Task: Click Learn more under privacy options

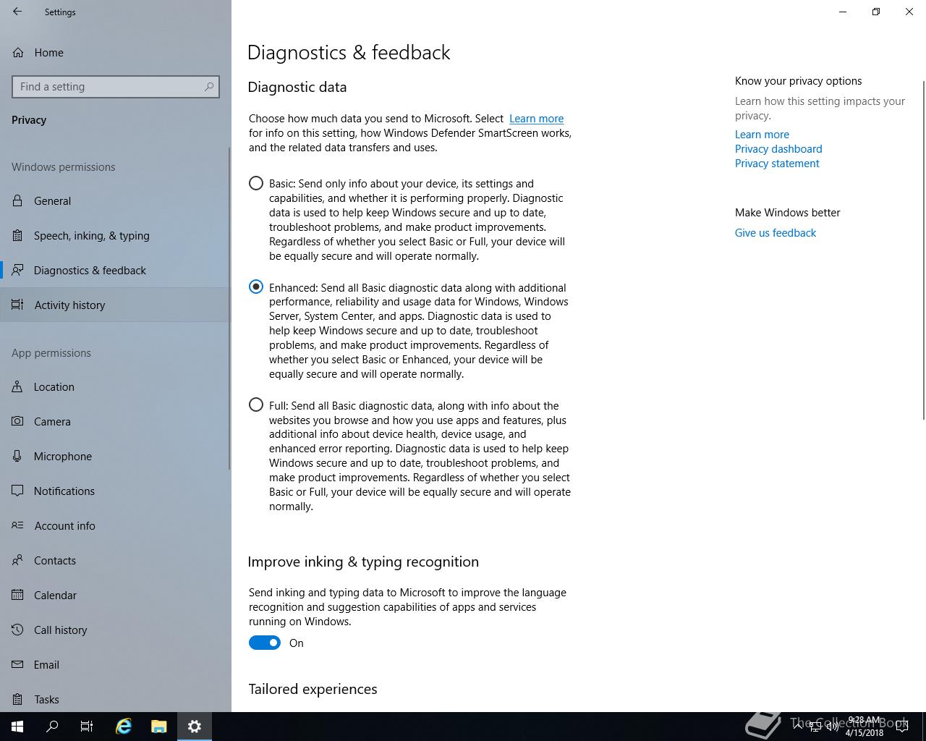Action: point(762,135)
